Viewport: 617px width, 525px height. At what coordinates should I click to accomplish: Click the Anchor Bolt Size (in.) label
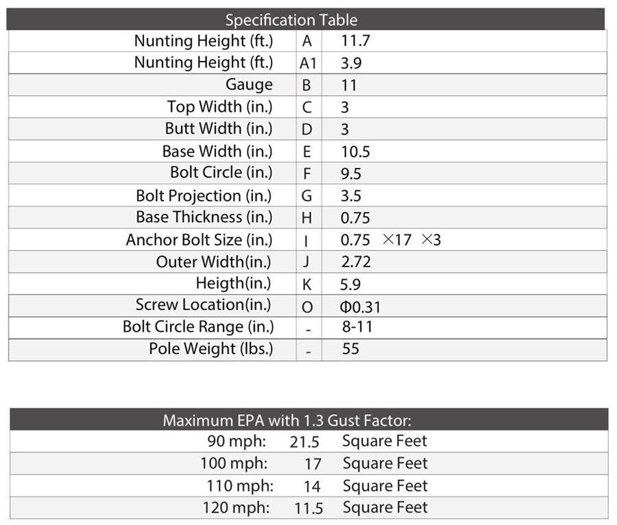(199, 240)
